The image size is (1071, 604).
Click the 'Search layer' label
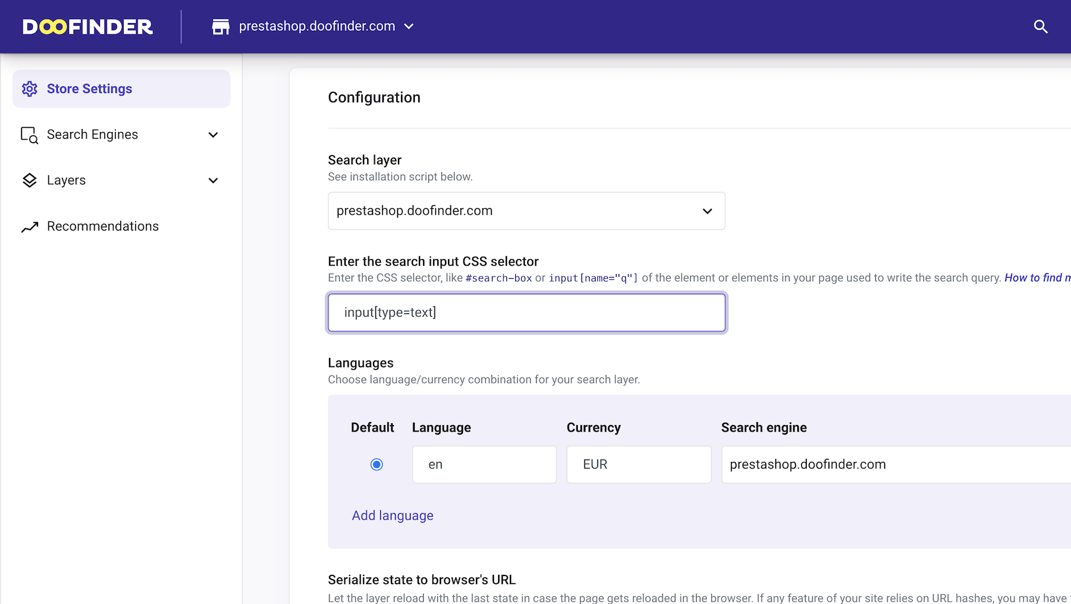pyautogui.click(x=365, y=160)
